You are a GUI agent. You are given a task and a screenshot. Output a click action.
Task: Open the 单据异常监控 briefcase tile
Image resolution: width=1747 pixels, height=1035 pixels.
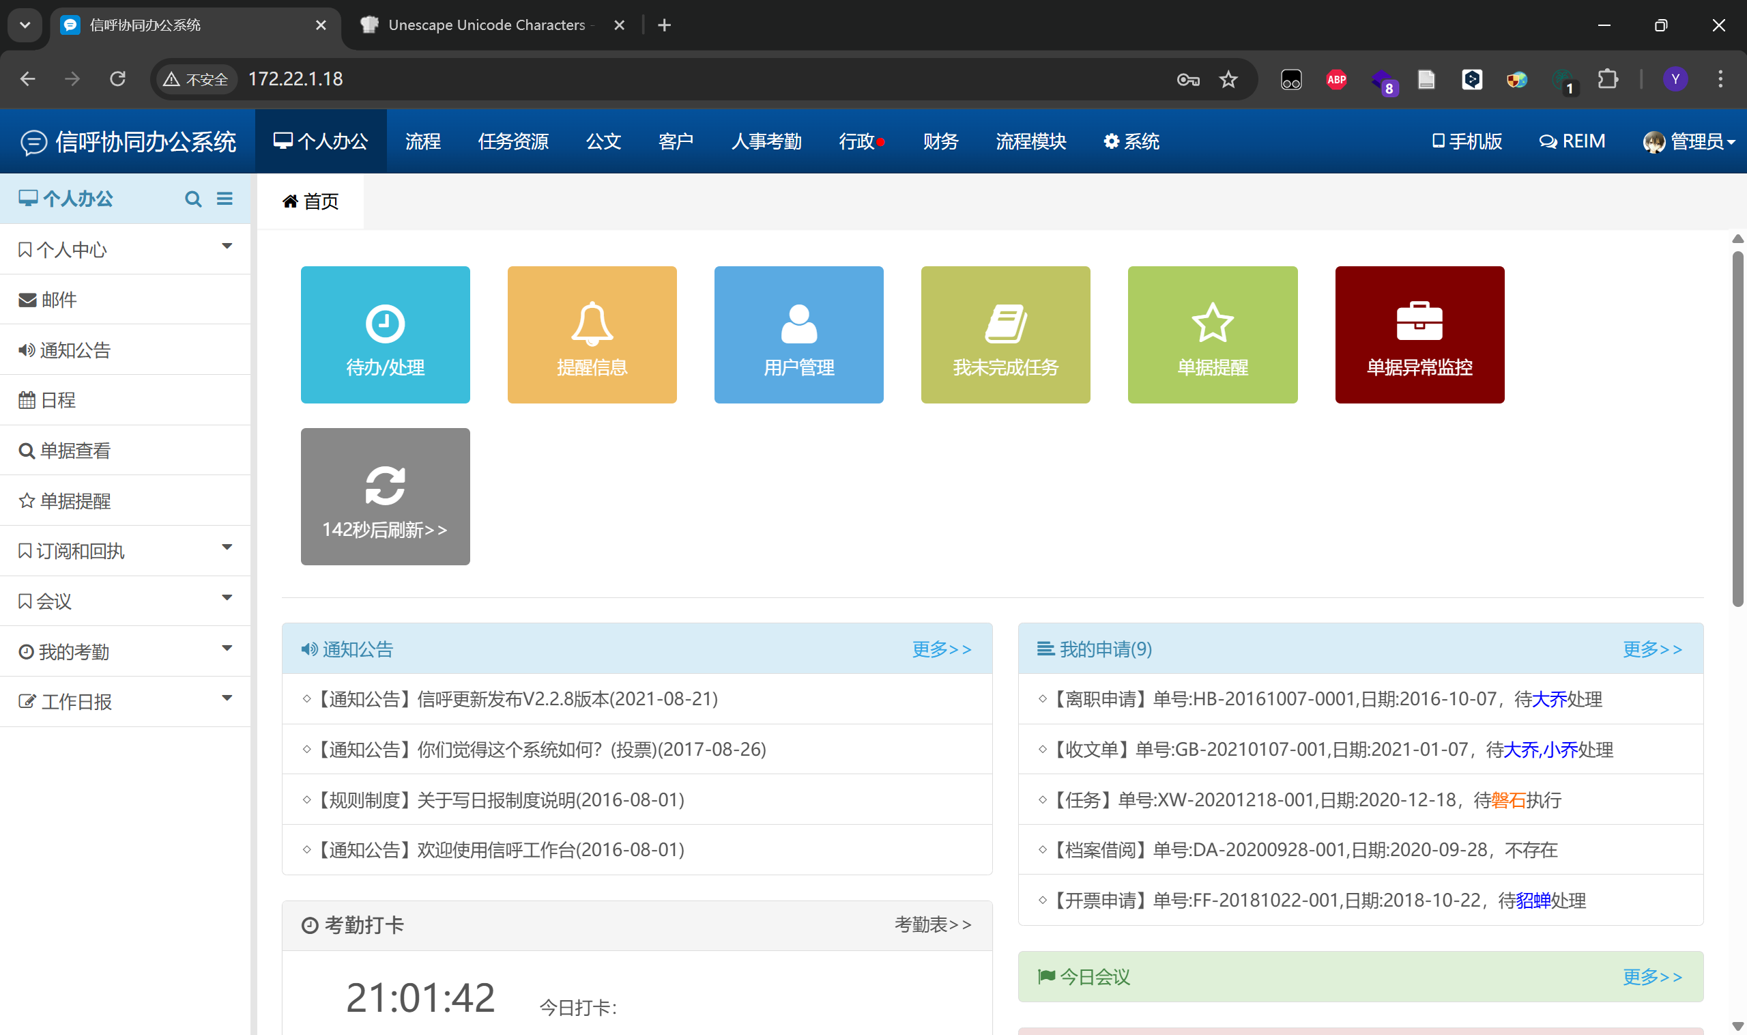coord(1419,335)
